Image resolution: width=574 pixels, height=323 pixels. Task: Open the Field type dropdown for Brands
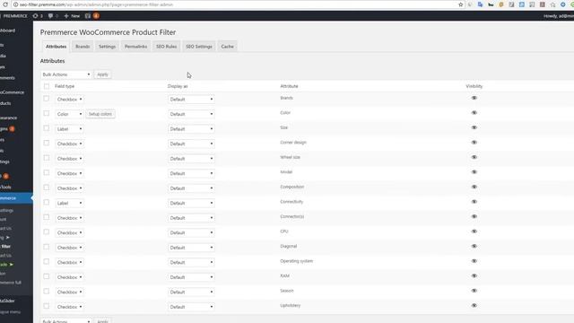coord(70,100)
